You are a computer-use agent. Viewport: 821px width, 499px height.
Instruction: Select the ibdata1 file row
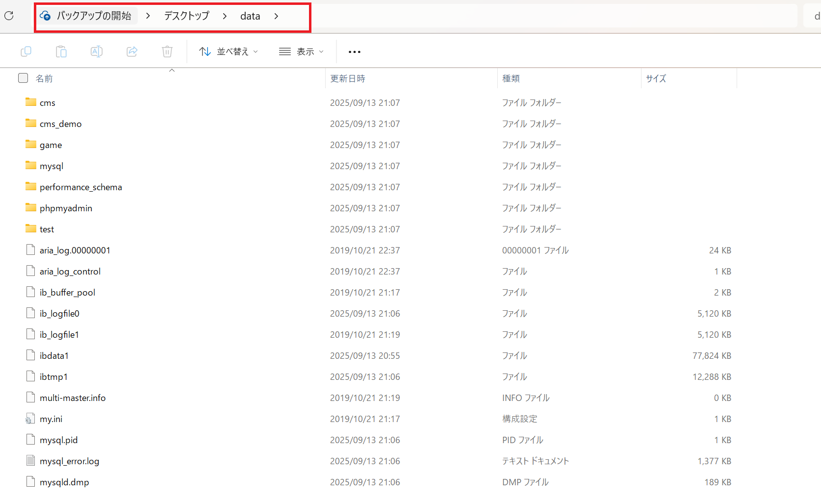[x=54, y=356]
